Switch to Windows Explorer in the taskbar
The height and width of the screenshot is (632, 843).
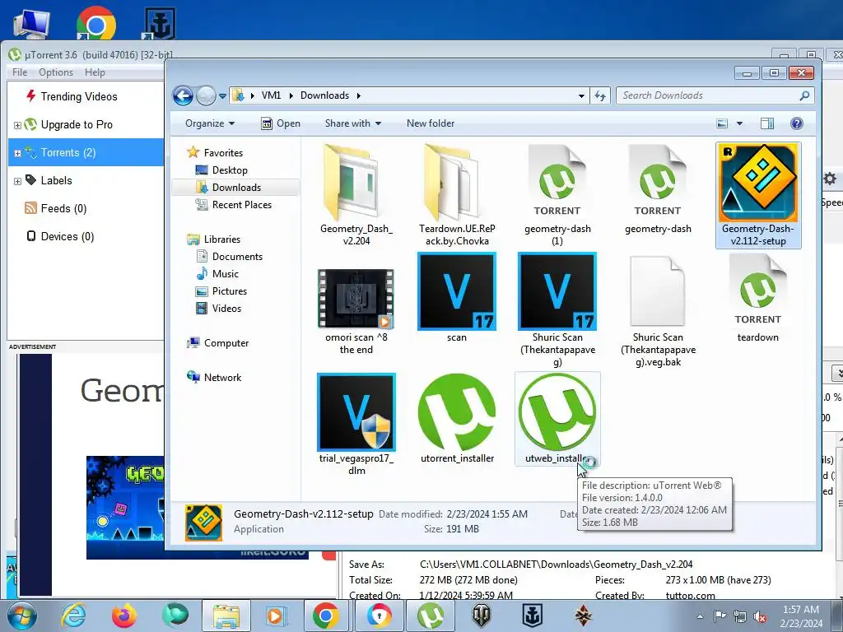[226, 616]
